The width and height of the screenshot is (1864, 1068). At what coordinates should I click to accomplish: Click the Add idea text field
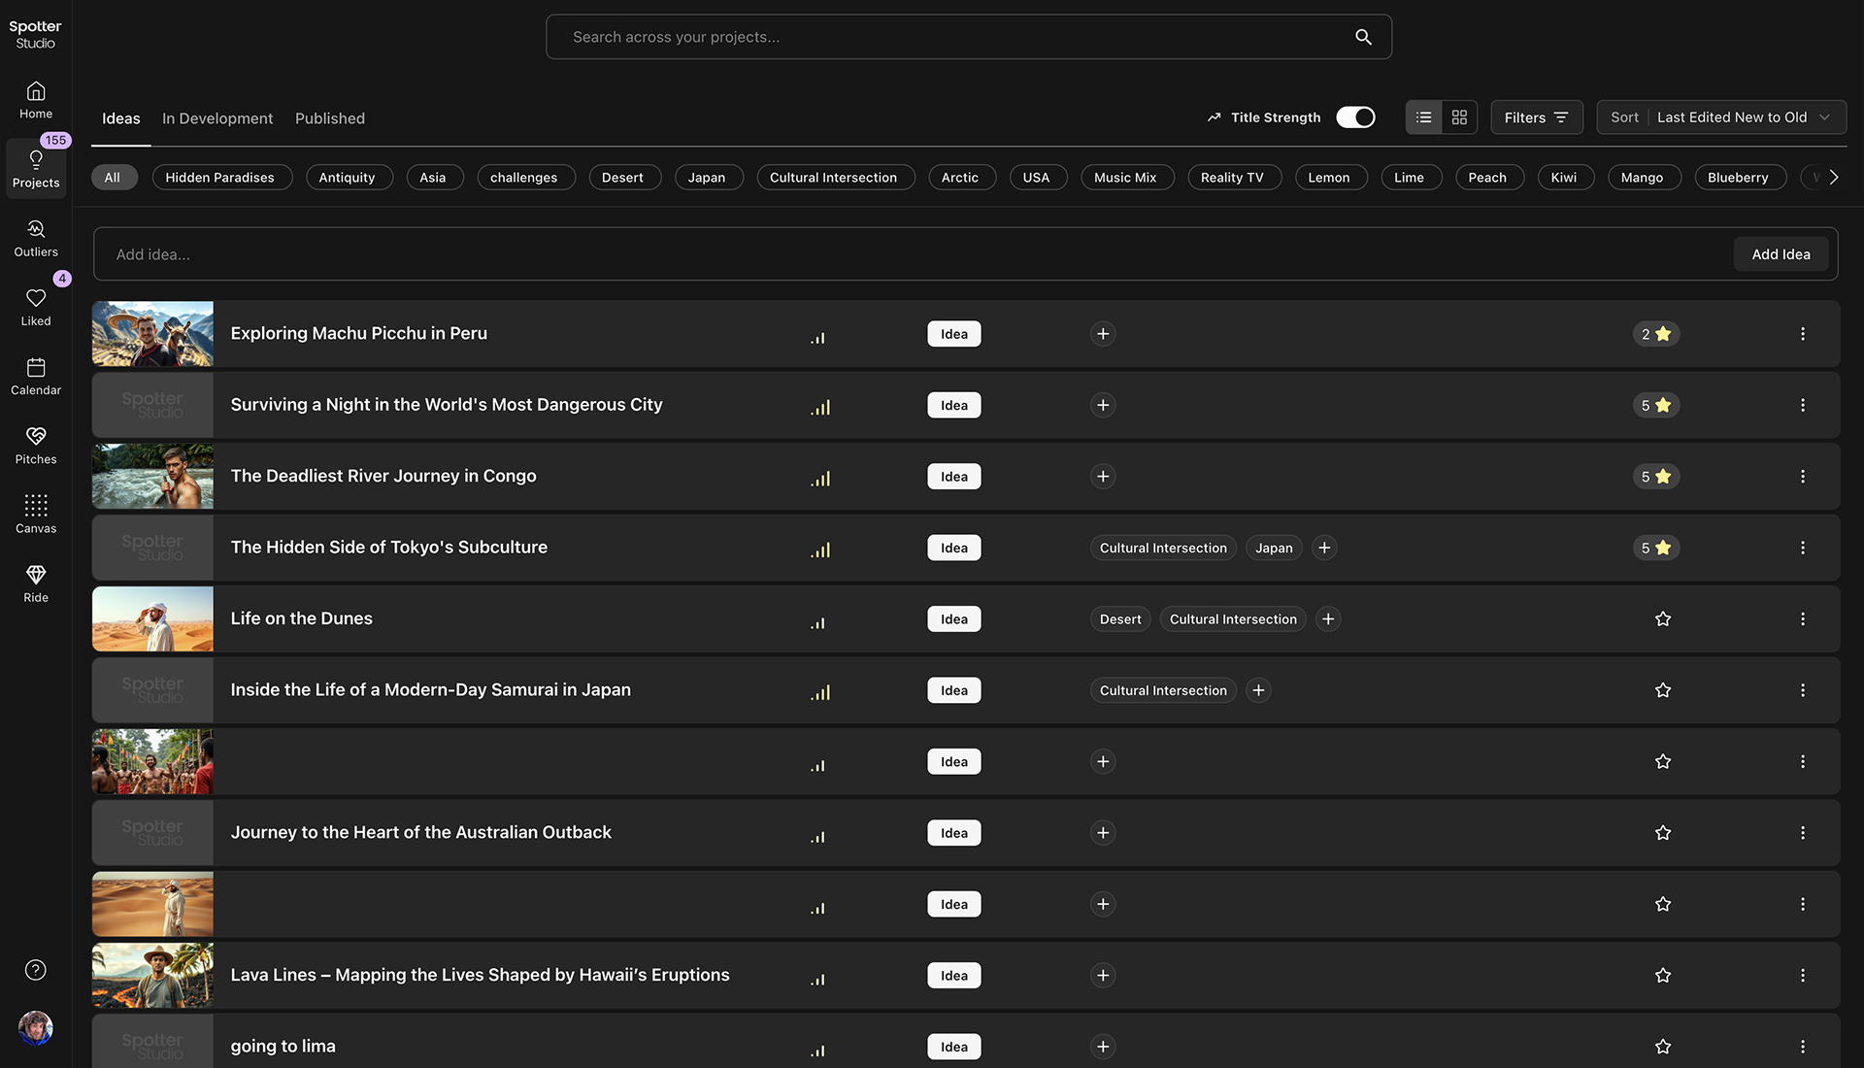pos(913,254)
